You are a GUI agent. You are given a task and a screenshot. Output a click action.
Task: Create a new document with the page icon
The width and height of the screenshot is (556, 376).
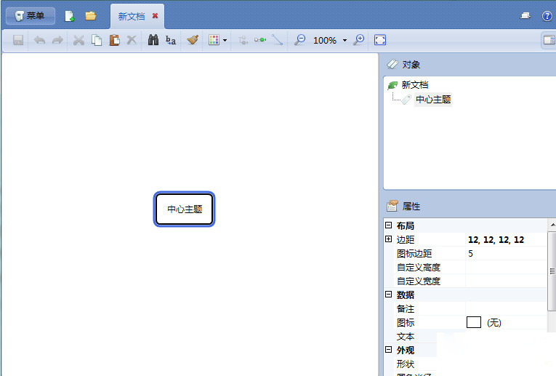point(70,16)
